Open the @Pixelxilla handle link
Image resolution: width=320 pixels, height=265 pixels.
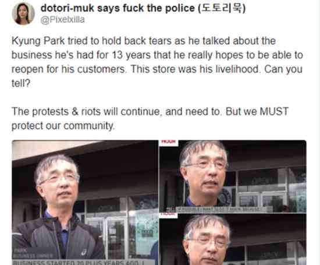tap(63, 20)
